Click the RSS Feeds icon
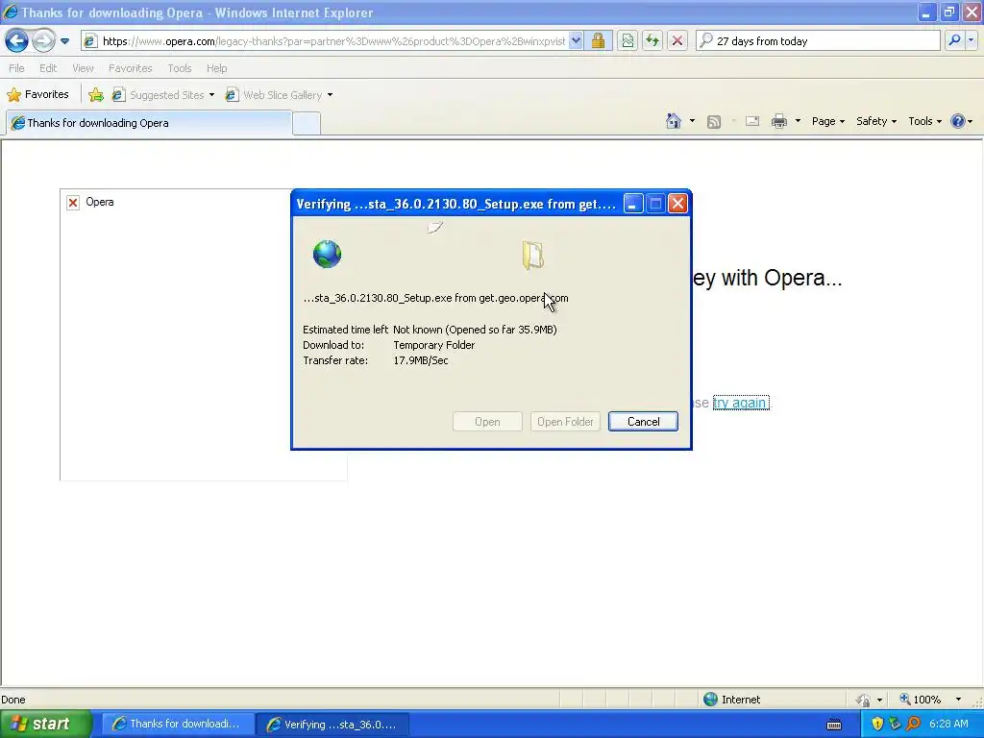984x738 pixels. pos(714,122)
